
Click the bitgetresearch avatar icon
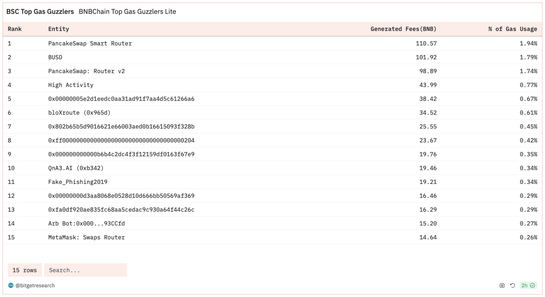[11, 285]
